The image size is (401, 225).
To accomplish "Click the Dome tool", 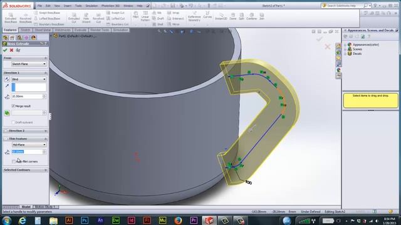I will pos(232,16).
